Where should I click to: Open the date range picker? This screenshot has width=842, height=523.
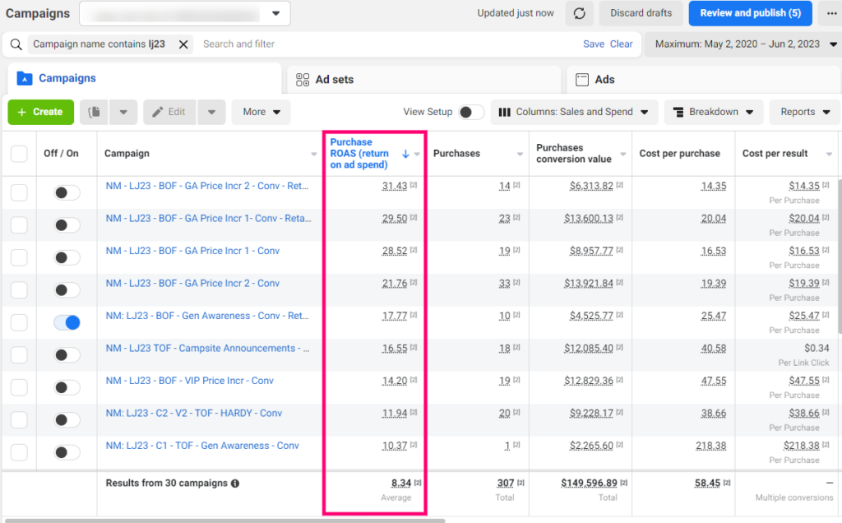743,44
